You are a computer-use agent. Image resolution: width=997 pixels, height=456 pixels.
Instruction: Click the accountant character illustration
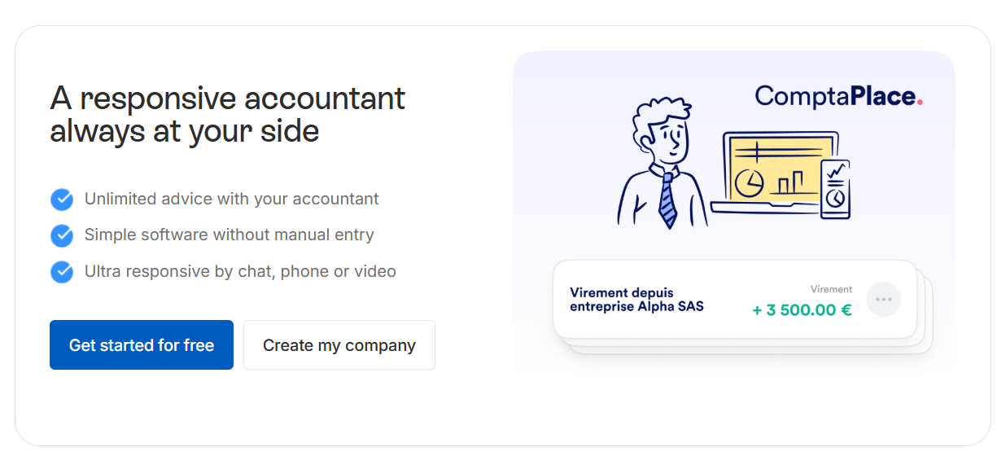659,164
